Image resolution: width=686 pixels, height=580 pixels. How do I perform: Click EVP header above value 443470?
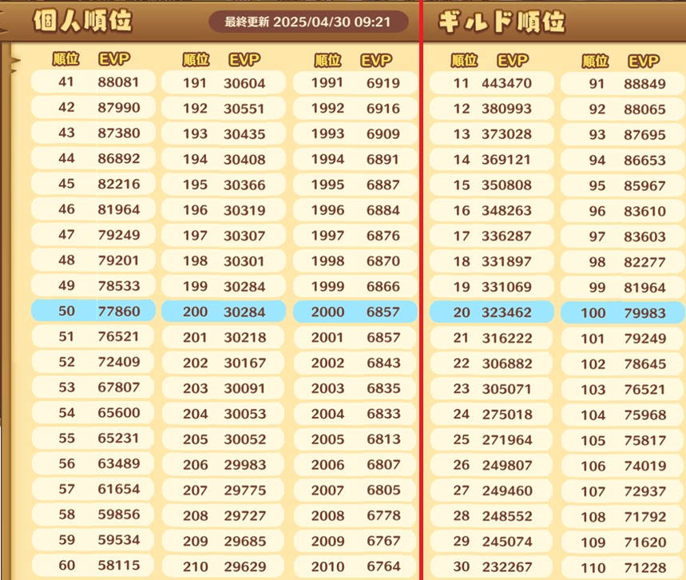point(513,60)
